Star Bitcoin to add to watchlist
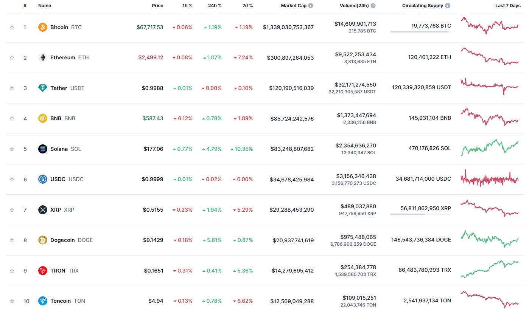This screenshot has width=532, height=316. (12, 27)
